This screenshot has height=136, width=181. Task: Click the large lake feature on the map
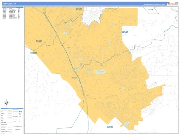click(100, 72)
